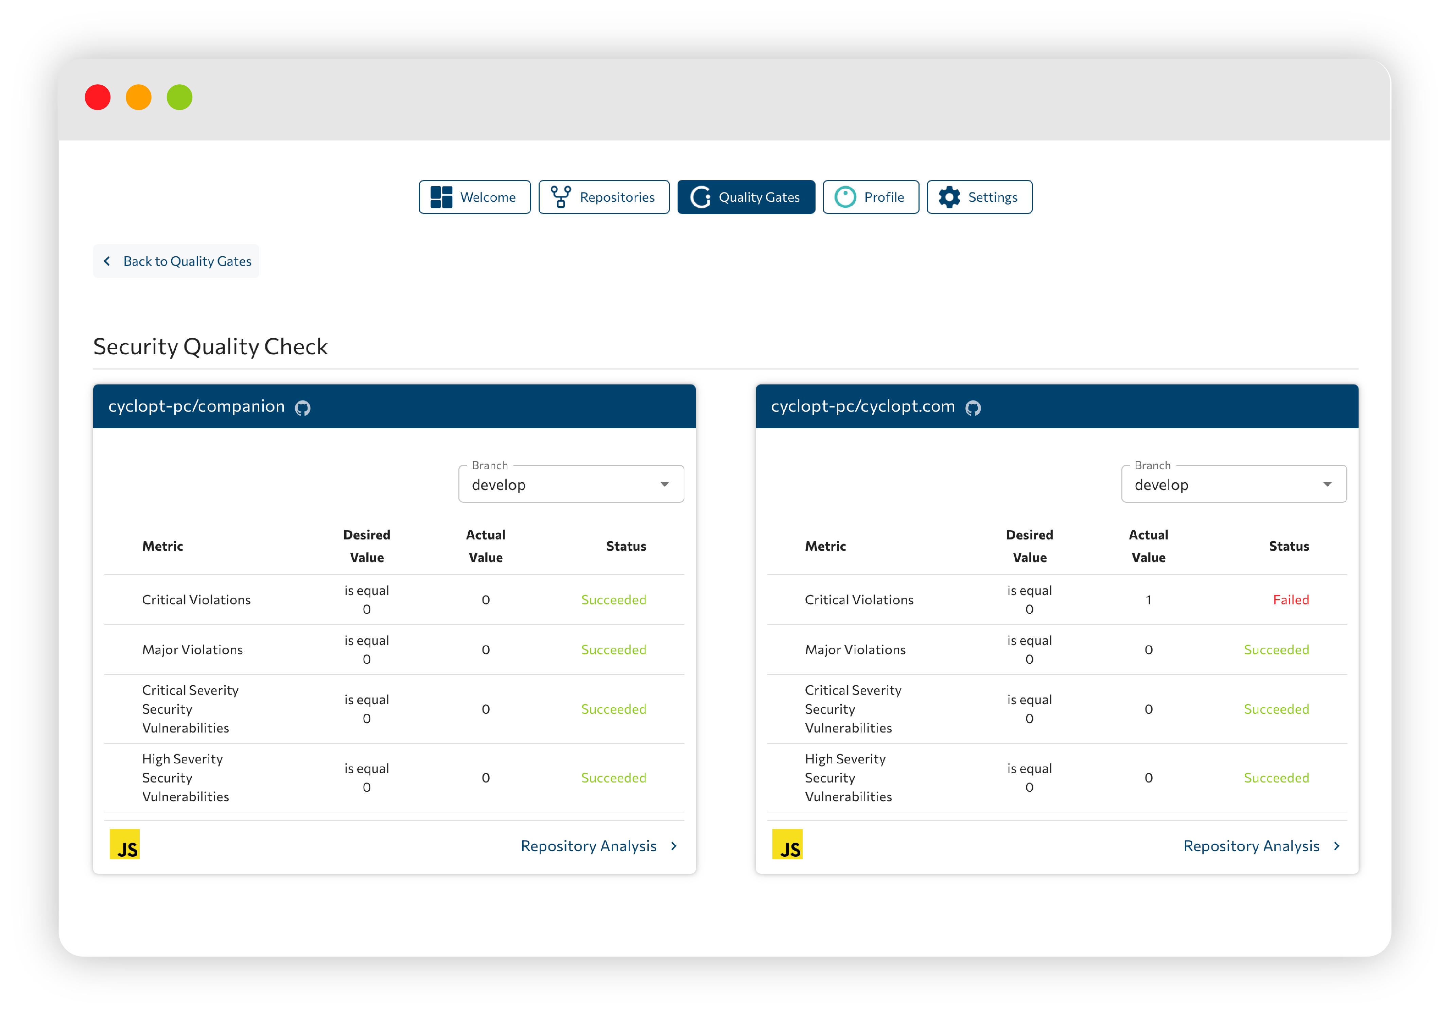Image resolution: width=1451 pixels, height=1016 pixels.
Task: Click the Profile circle icon
Action: pyautogui.click(x=845, y=197)
